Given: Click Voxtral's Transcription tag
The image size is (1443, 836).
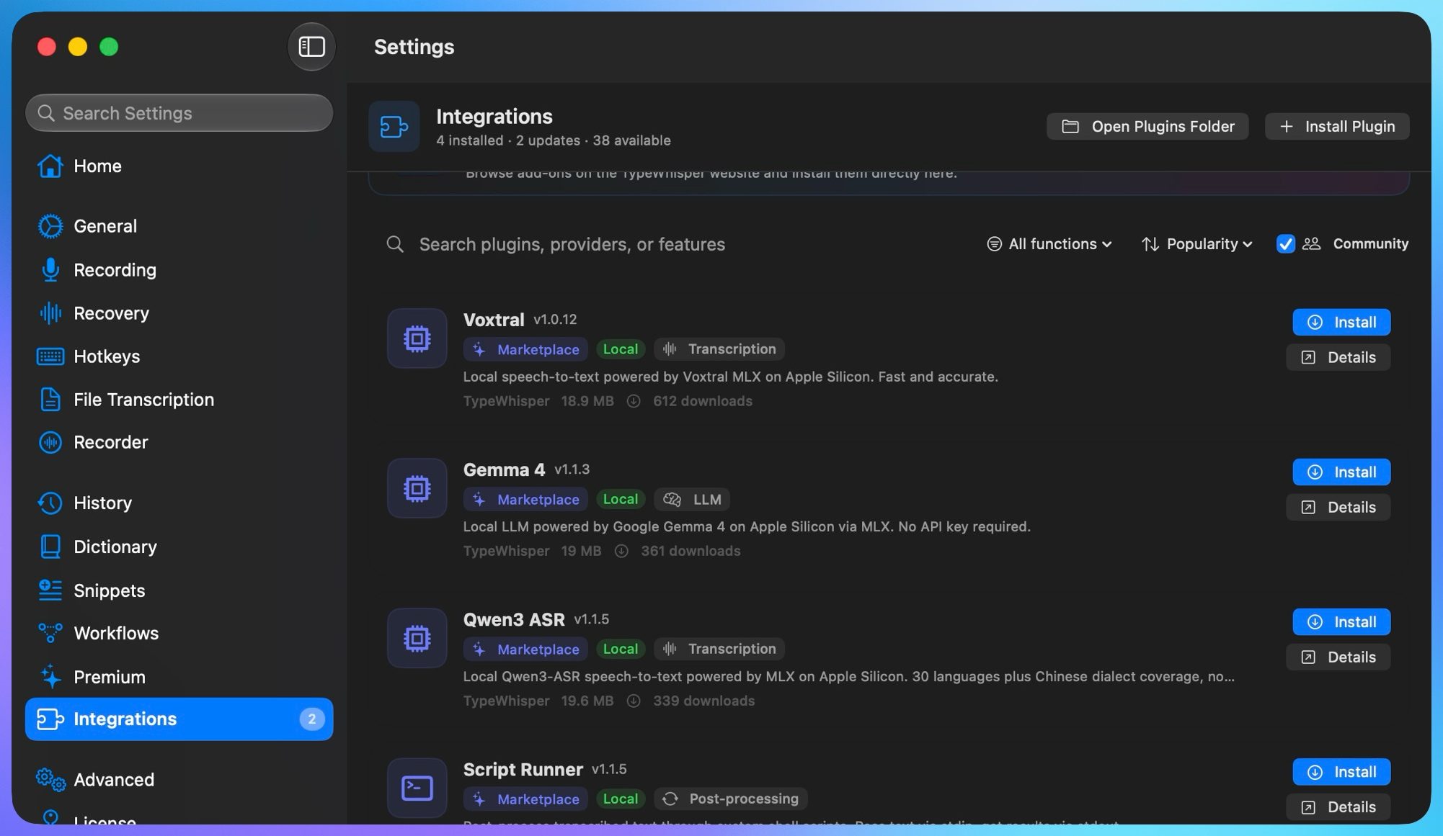Looking at the screenshot, I should point(719,349).
